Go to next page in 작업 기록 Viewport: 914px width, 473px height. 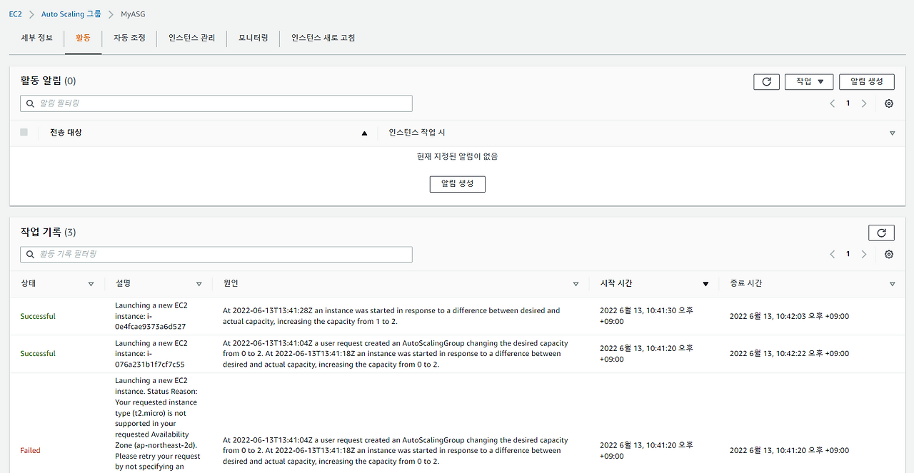864,254
